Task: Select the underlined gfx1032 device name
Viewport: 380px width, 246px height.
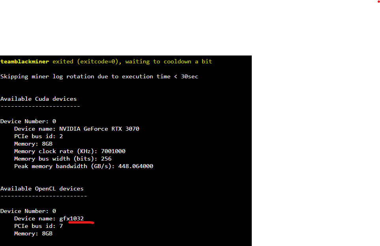Action: (x=72, y=218)
